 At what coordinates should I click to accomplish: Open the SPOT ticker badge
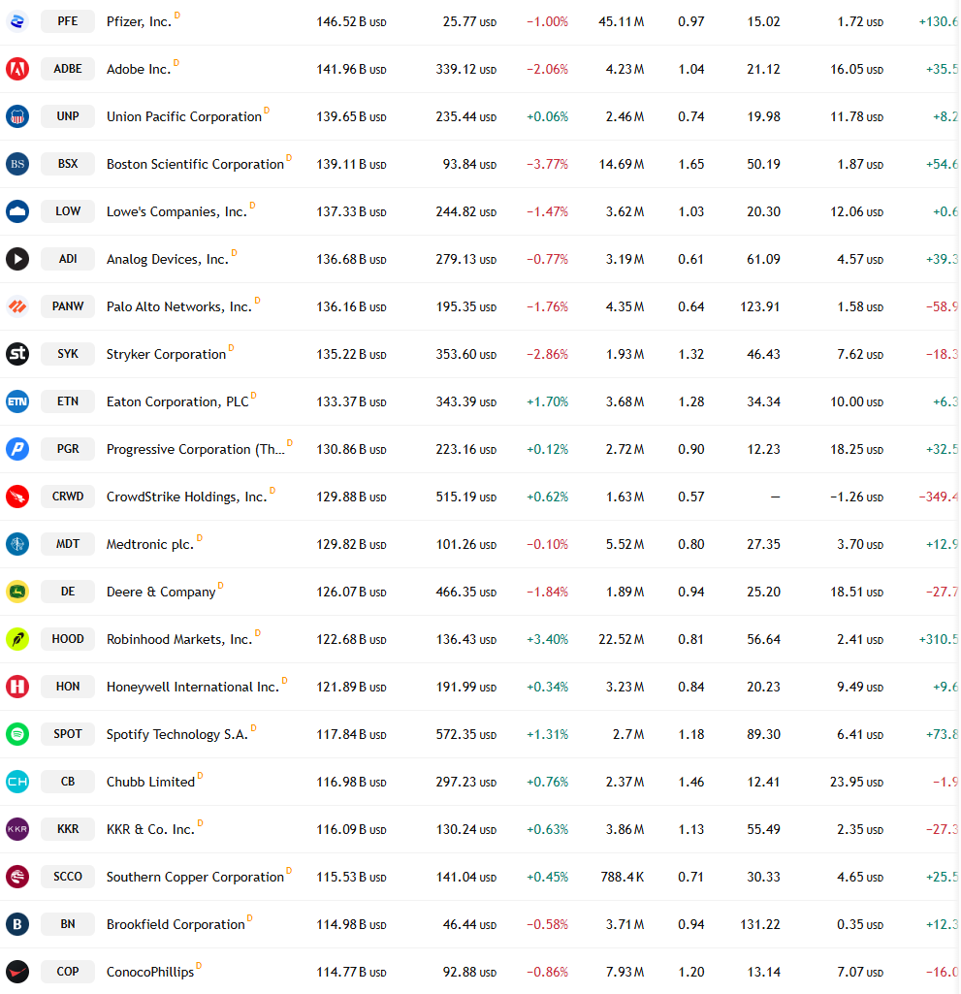click(x=68, y=734)
